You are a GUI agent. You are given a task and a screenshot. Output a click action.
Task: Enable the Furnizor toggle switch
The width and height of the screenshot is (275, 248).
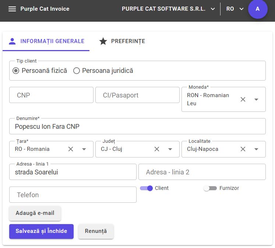point(210,188)
